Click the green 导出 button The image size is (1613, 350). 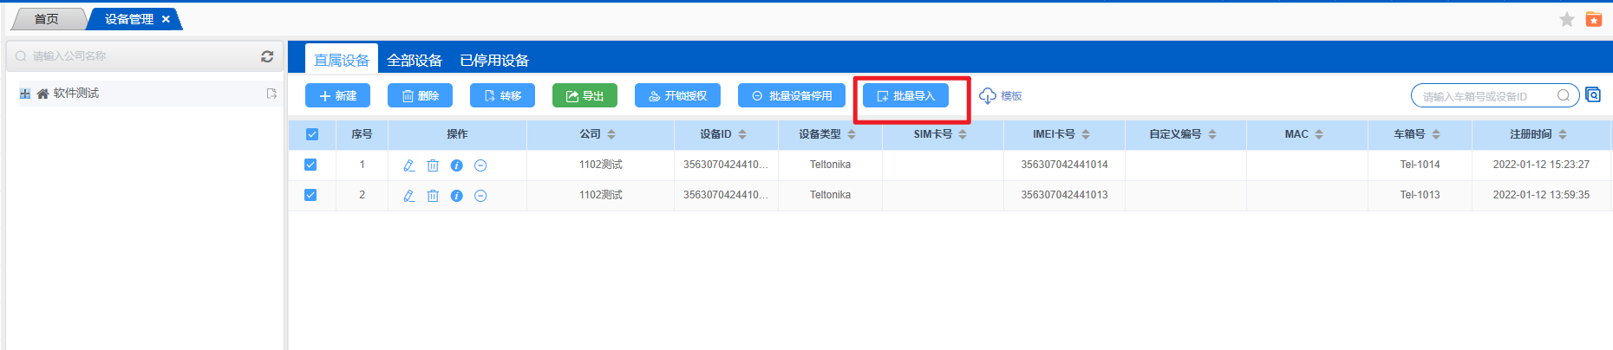pyautogui.click(x=584, y=95)
